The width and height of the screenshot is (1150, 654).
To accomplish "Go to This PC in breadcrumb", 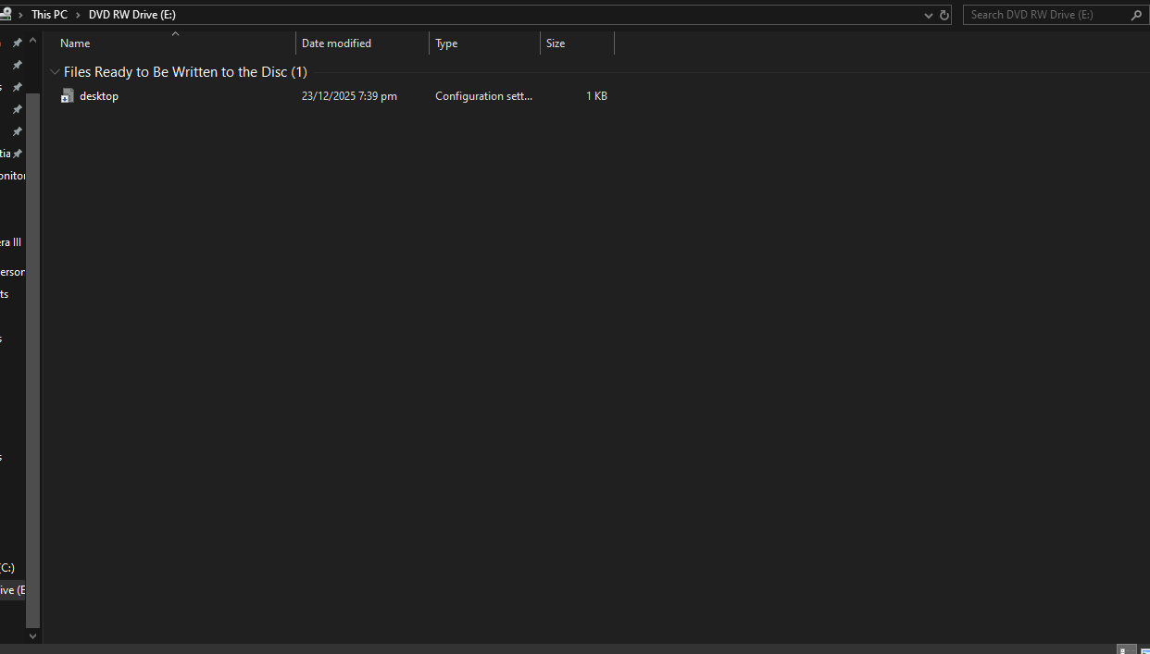I will coord(49,15).
